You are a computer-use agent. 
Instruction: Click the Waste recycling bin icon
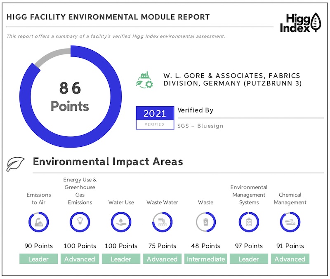point(205,222)
